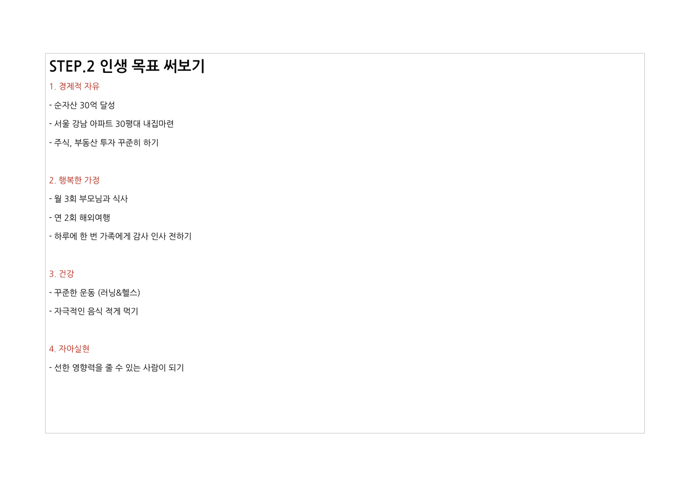Screen dimensions: 688x482
Task: Click the line '선한 영향력을 줄 수 있는 사람이 되기'
Action: [x=117, y=368]
